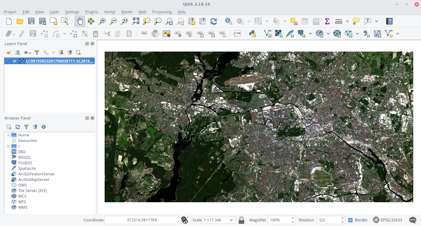
Task: Select the Pan Map hand tool
Action: click(x=80, y=21)
